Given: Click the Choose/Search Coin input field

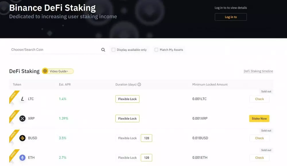Looking at the screenshot, I should click(43, 50).
